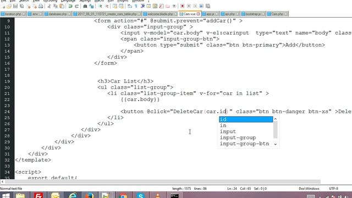The width and height of the screenshot is (352, 198).
Task: Switch to the bootstrap.js tab
Action: 253,14
